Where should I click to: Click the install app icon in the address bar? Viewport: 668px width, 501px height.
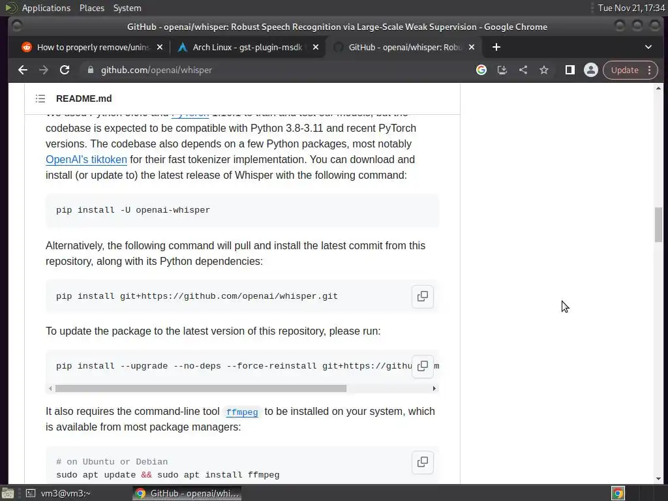[x=502, y=70]
